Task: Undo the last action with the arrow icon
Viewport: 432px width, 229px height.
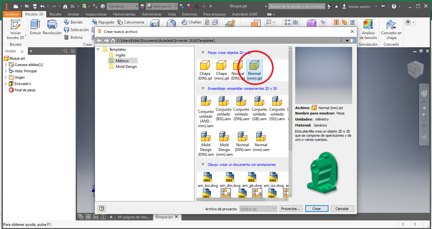Action: coord(42,6)
